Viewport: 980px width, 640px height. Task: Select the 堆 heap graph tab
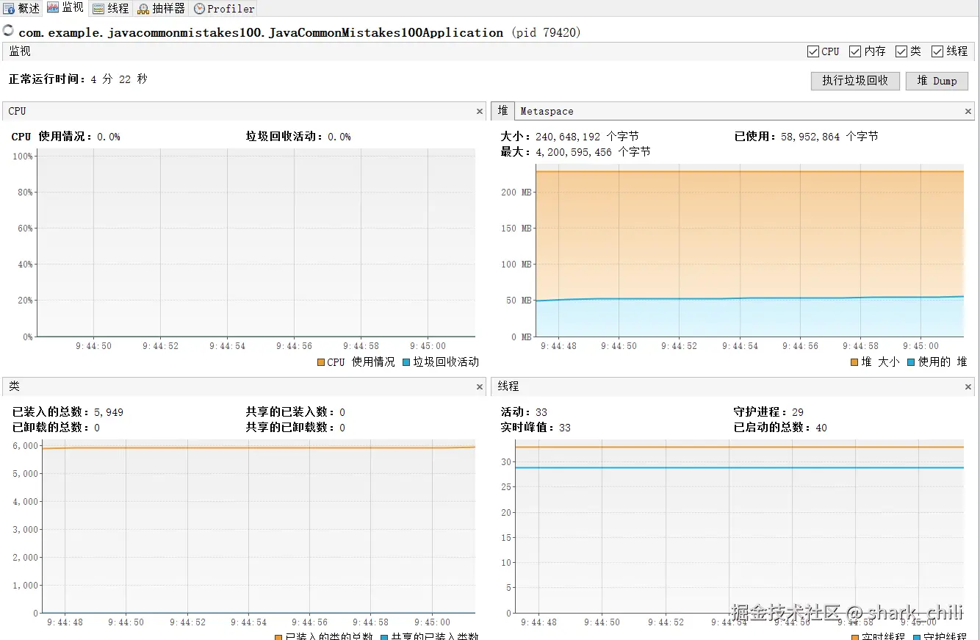tap(502, 111)
